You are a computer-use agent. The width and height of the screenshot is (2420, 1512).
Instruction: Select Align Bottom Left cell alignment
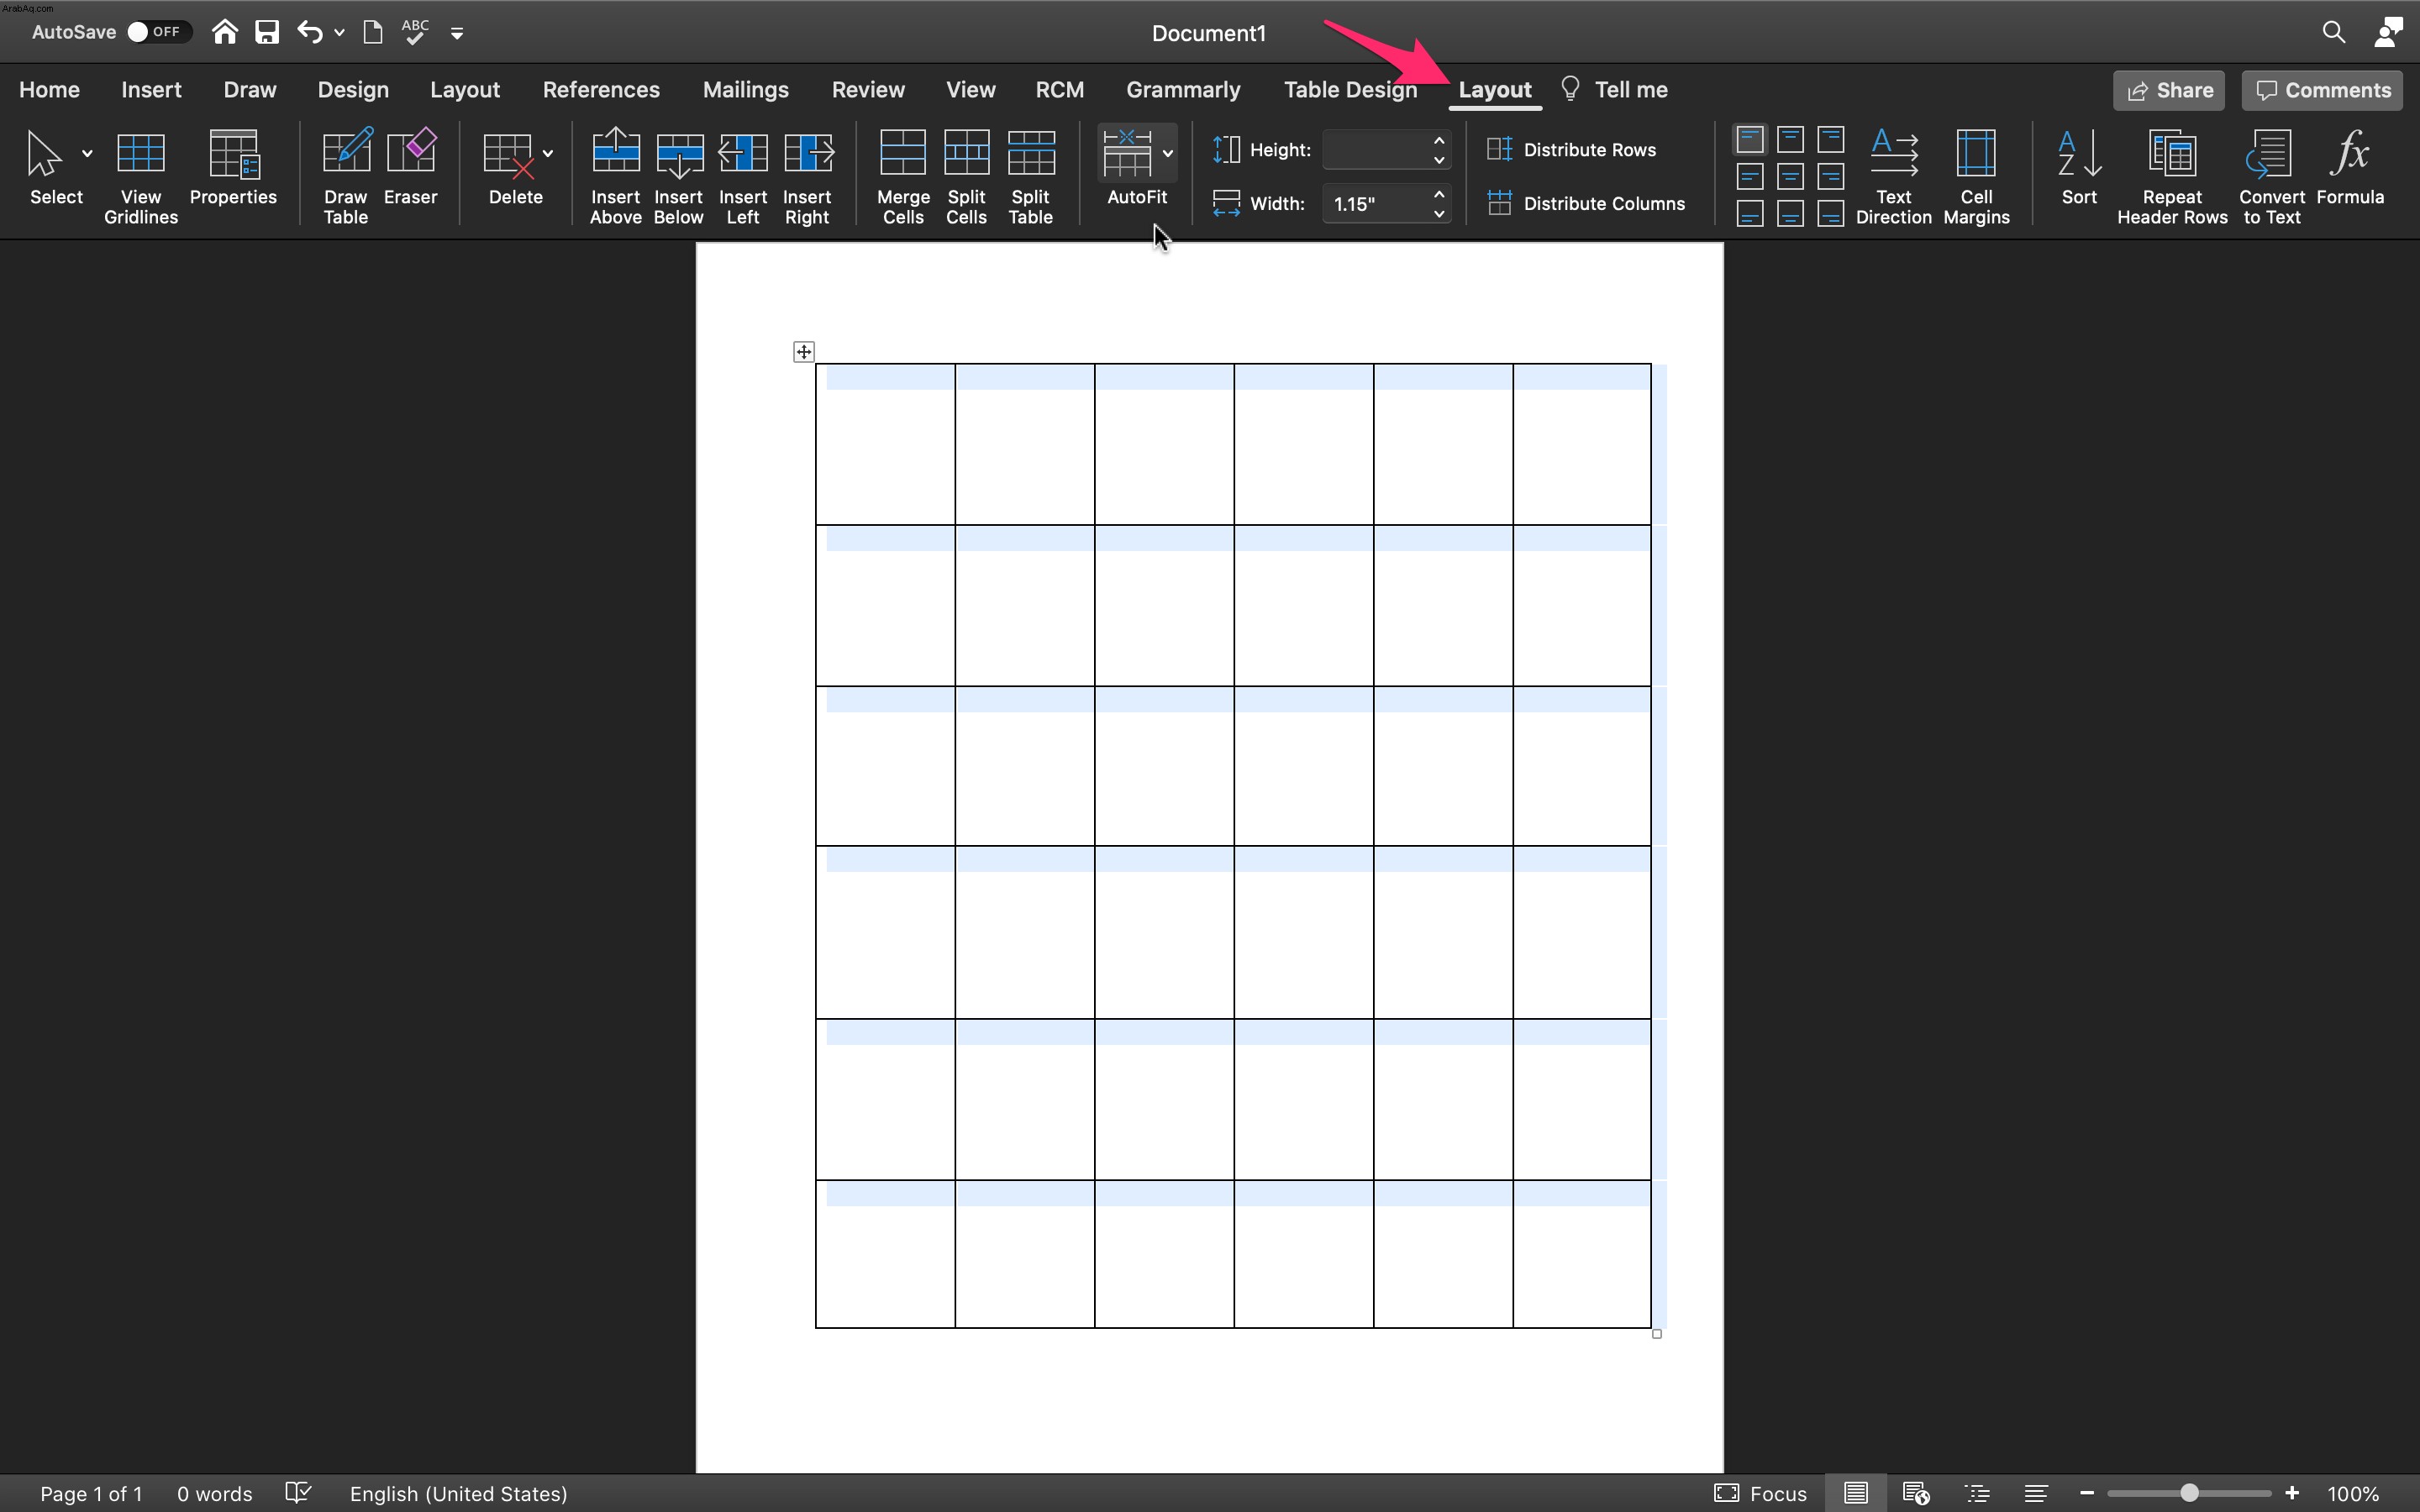click(1750, 214)
